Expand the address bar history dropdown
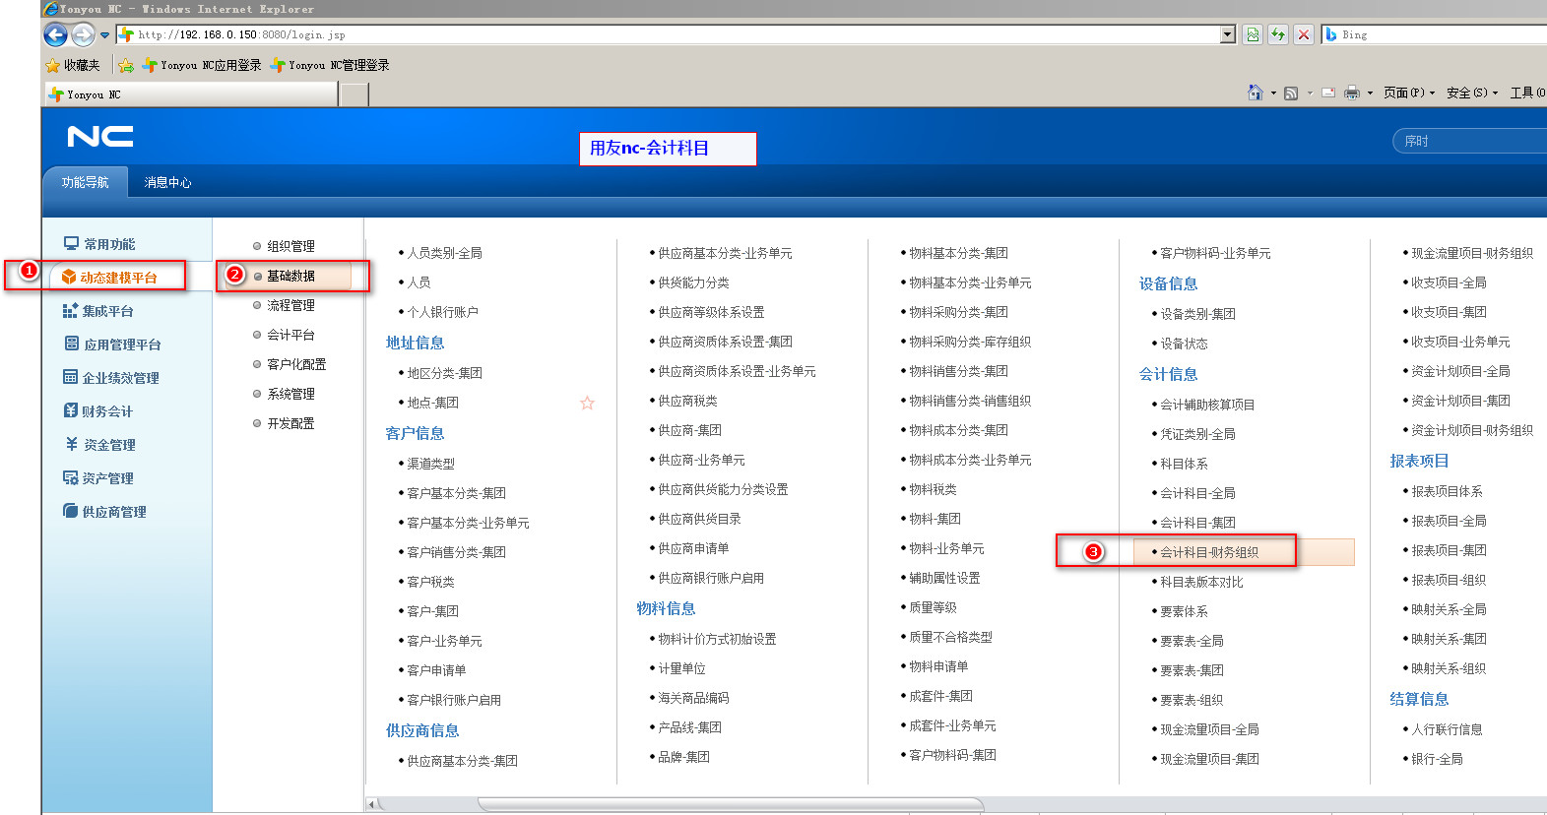Image resolution: width=1547 pixels, height=815 pixels. coord(1227,34)
